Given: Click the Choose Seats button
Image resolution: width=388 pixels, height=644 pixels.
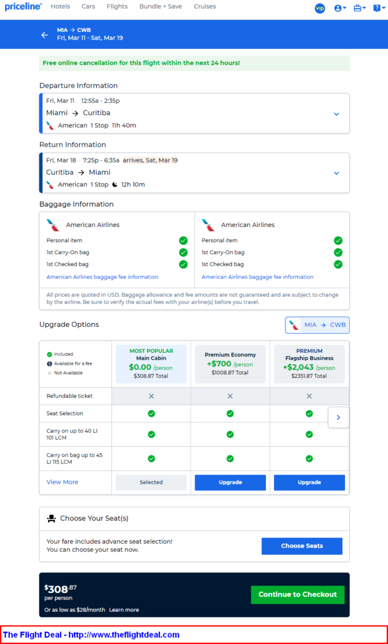Looking at the screenshot, I should (302, 546).
